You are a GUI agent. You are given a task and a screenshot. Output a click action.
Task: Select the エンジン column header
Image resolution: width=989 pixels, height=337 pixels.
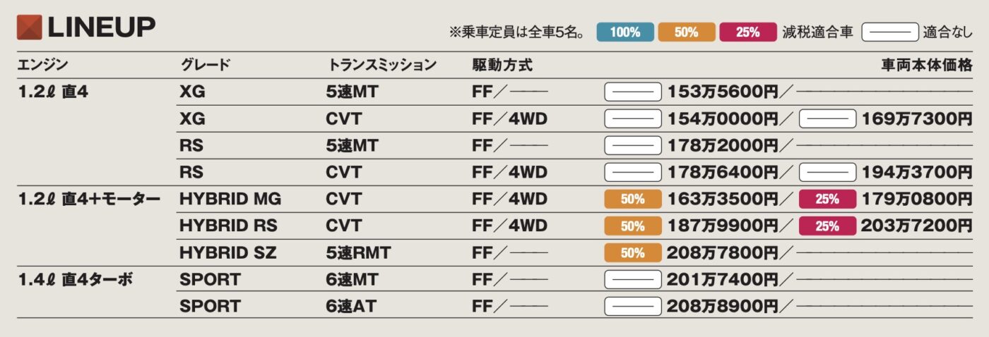[42, 66]
